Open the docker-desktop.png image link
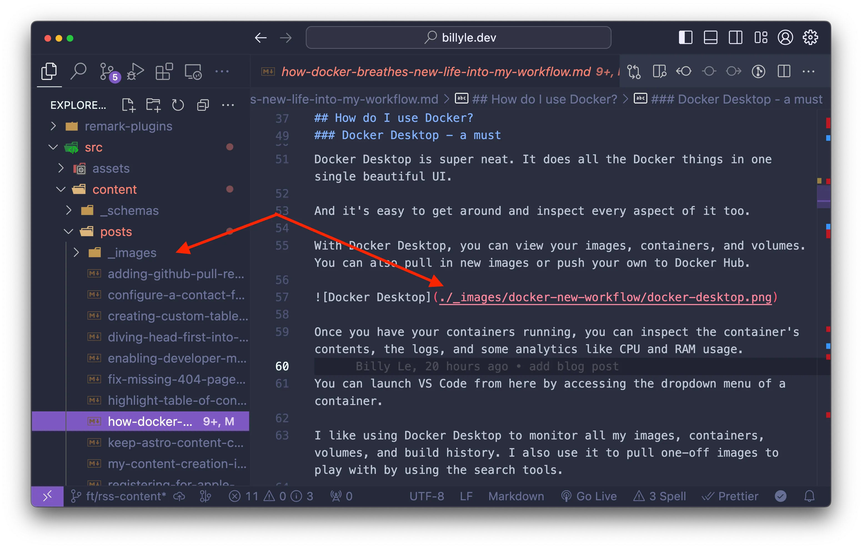The image size is (862, 548). [605, 297]
